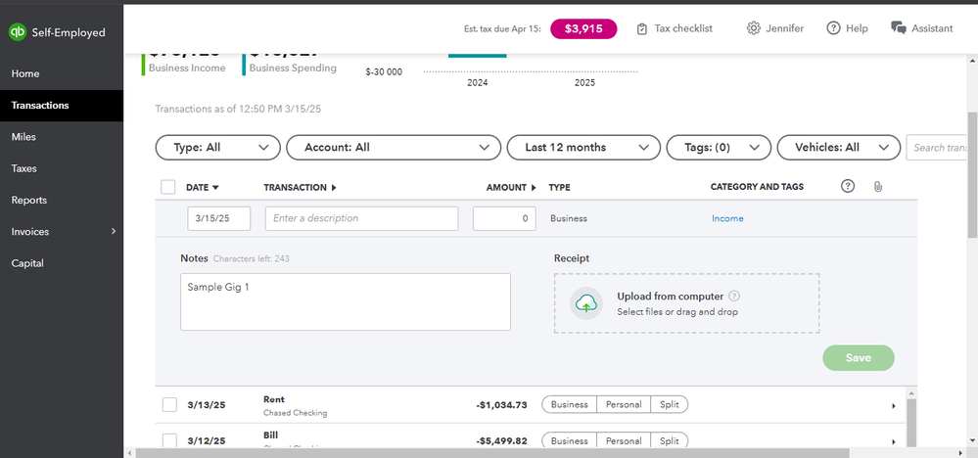This screenshot has height=458, width=978.
Task: Open the Help question mark icon
Action: click(833, 28)
